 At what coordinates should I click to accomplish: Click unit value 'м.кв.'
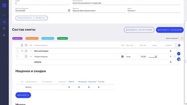(x=129, y=57)
